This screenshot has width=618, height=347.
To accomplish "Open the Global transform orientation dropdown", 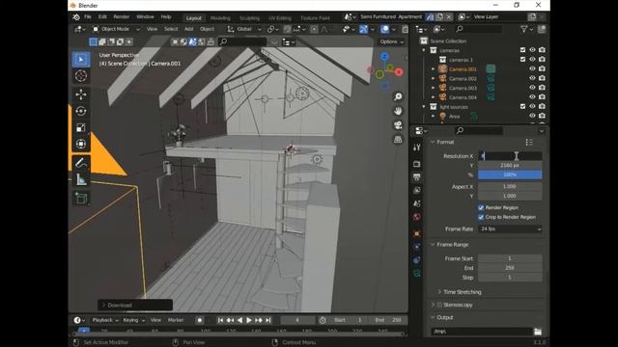I will coord(244,29).
